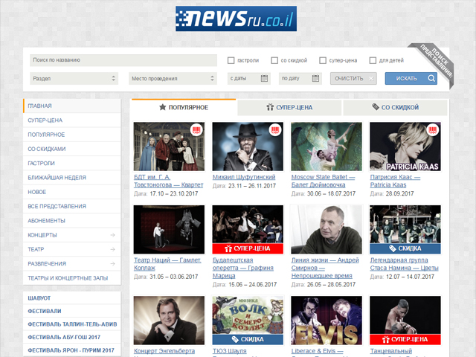Viewport: 476px width, 357px height.
Task: Click seat-map badge on Patricia Kaas thumbnail
Action: coord(433,130)
